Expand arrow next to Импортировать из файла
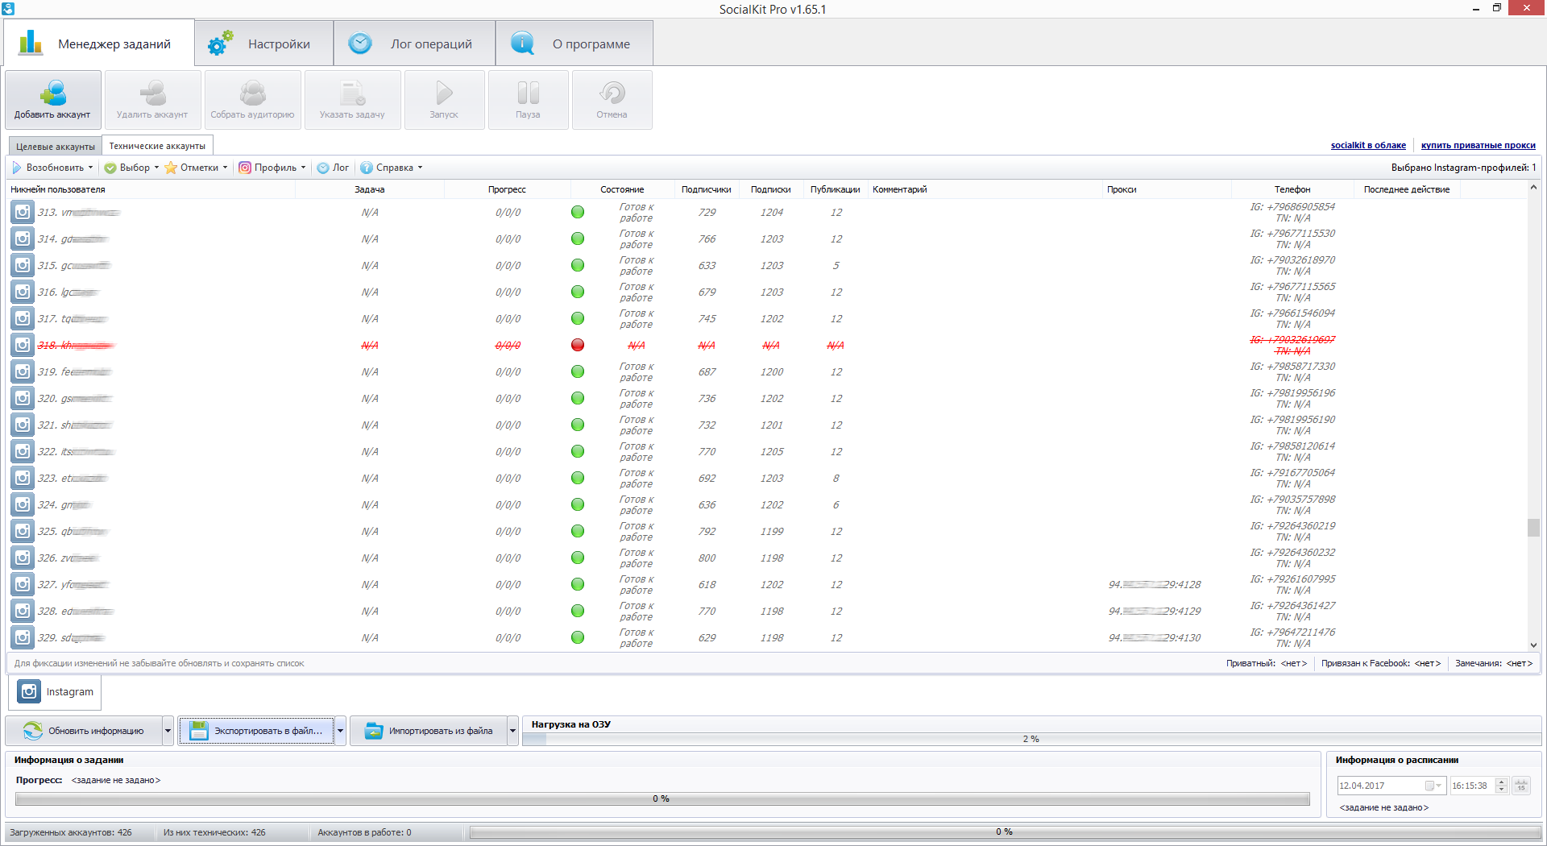The height and width of the screenshot is (846, 1547). [512, 731]
